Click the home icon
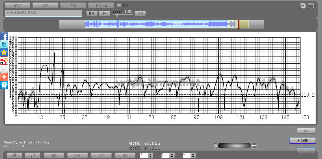Image resolution: width=322 pixels, height=159 pixels. point(303,6)
